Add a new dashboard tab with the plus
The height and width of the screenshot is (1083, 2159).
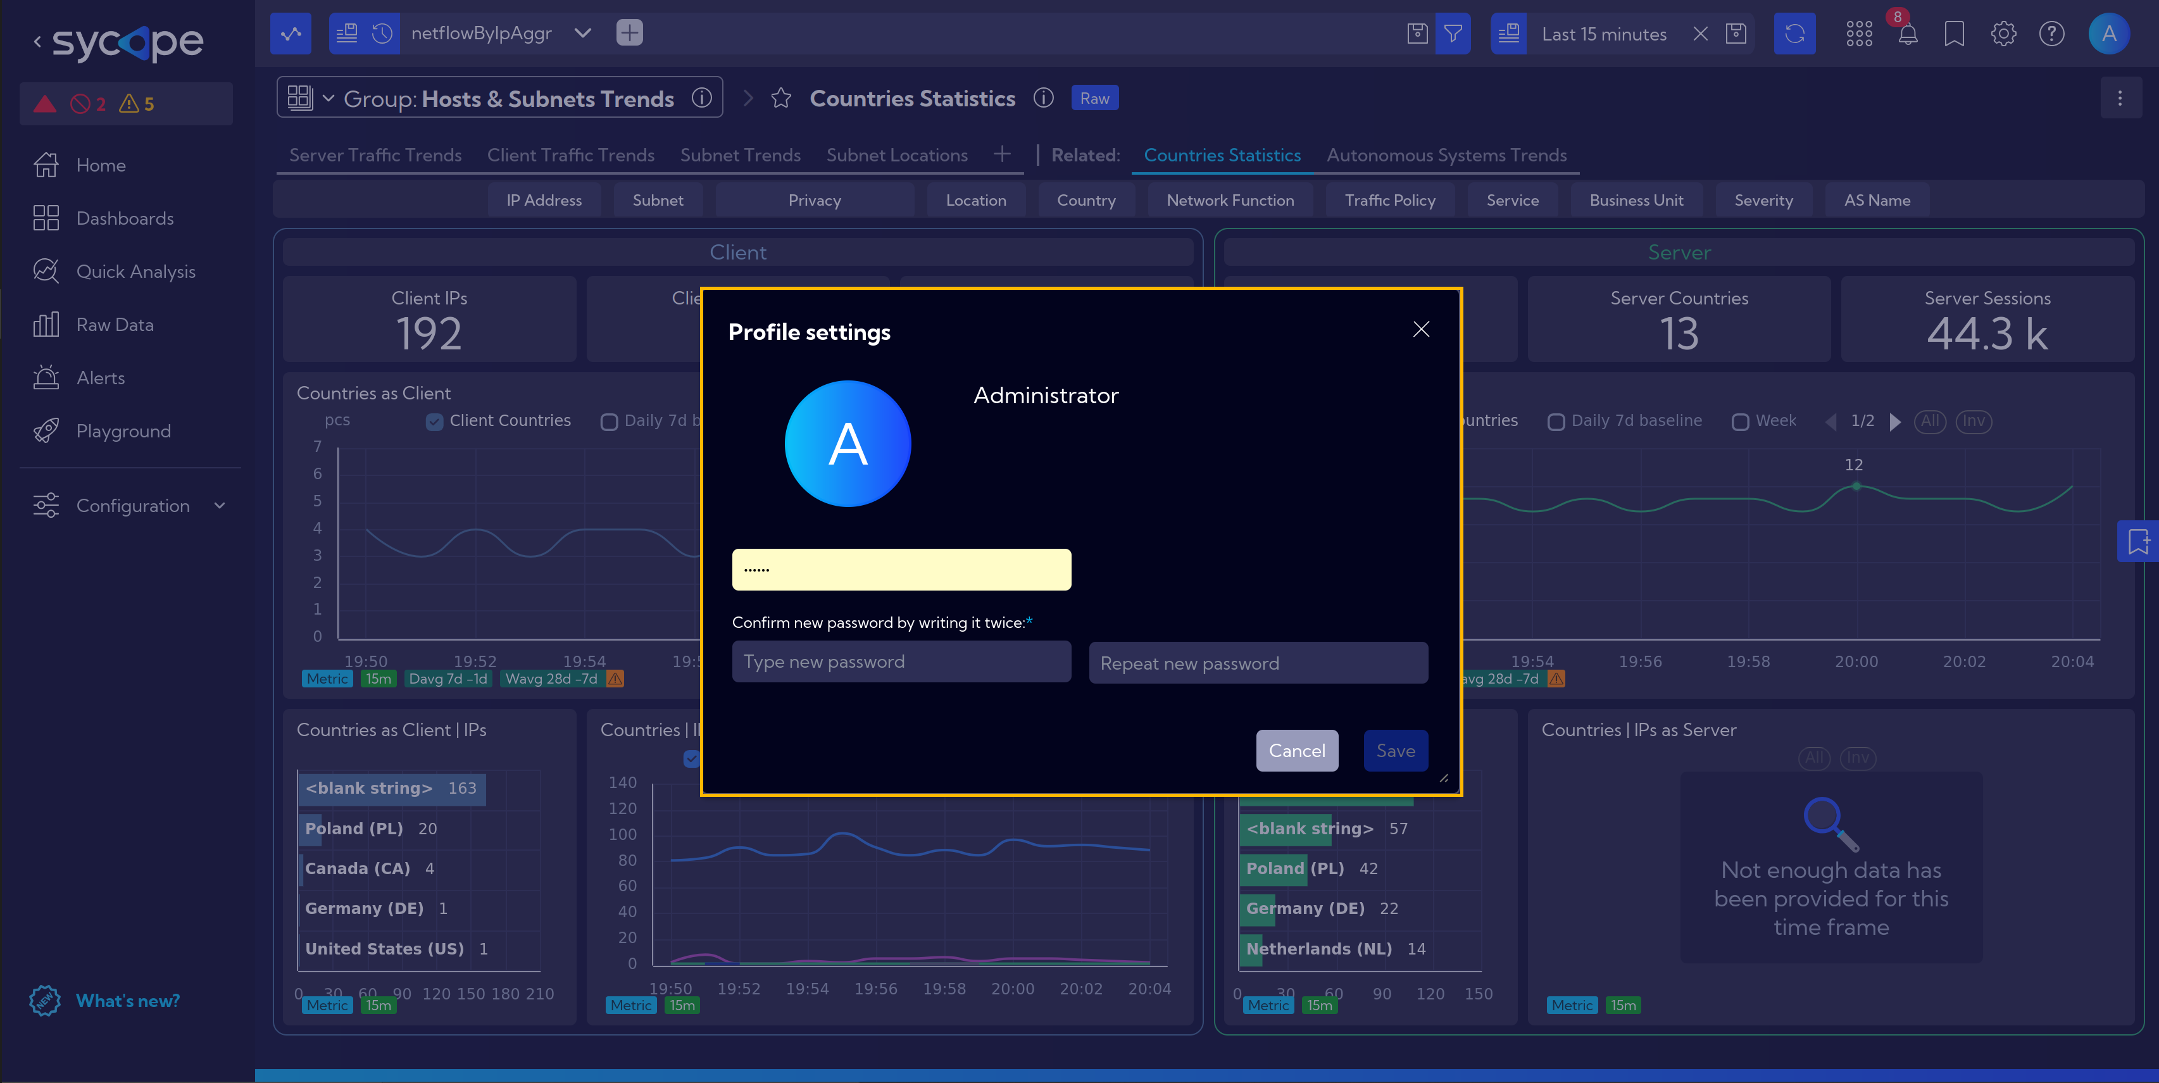coord(1001,154)
